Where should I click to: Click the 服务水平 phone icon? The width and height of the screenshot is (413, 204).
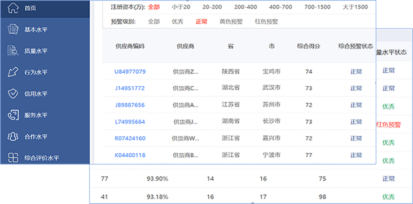coord(13,115)
